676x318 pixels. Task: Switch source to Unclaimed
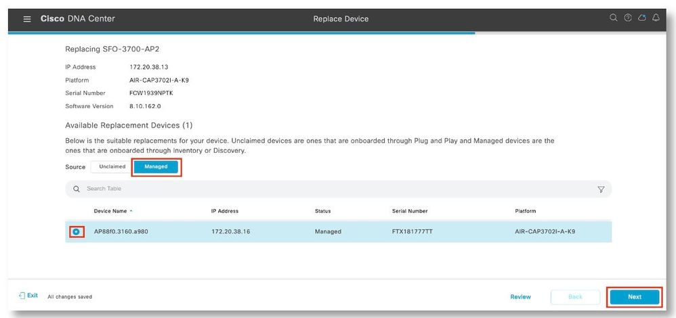coord(112,166)
